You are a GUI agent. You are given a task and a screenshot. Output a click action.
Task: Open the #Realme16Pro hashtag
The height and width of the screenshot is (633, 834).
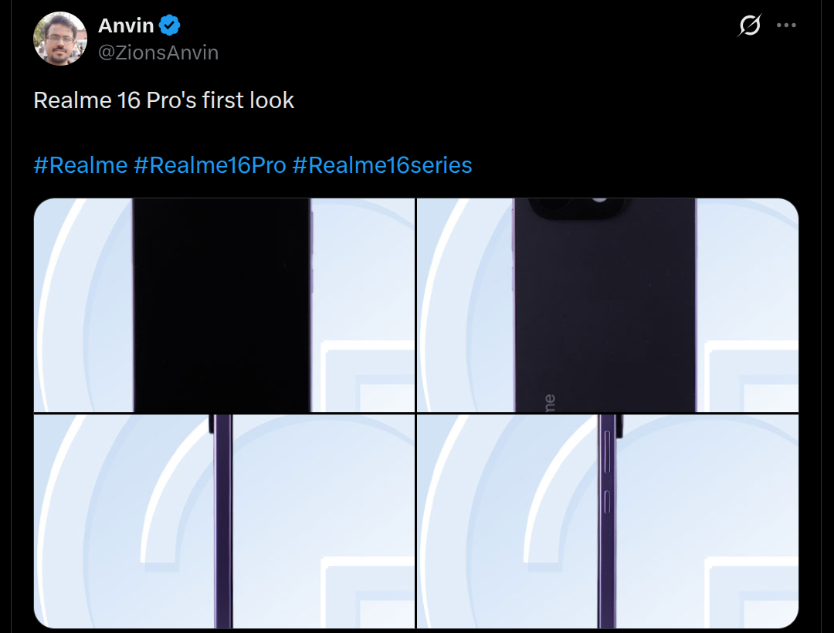[209, 165]
